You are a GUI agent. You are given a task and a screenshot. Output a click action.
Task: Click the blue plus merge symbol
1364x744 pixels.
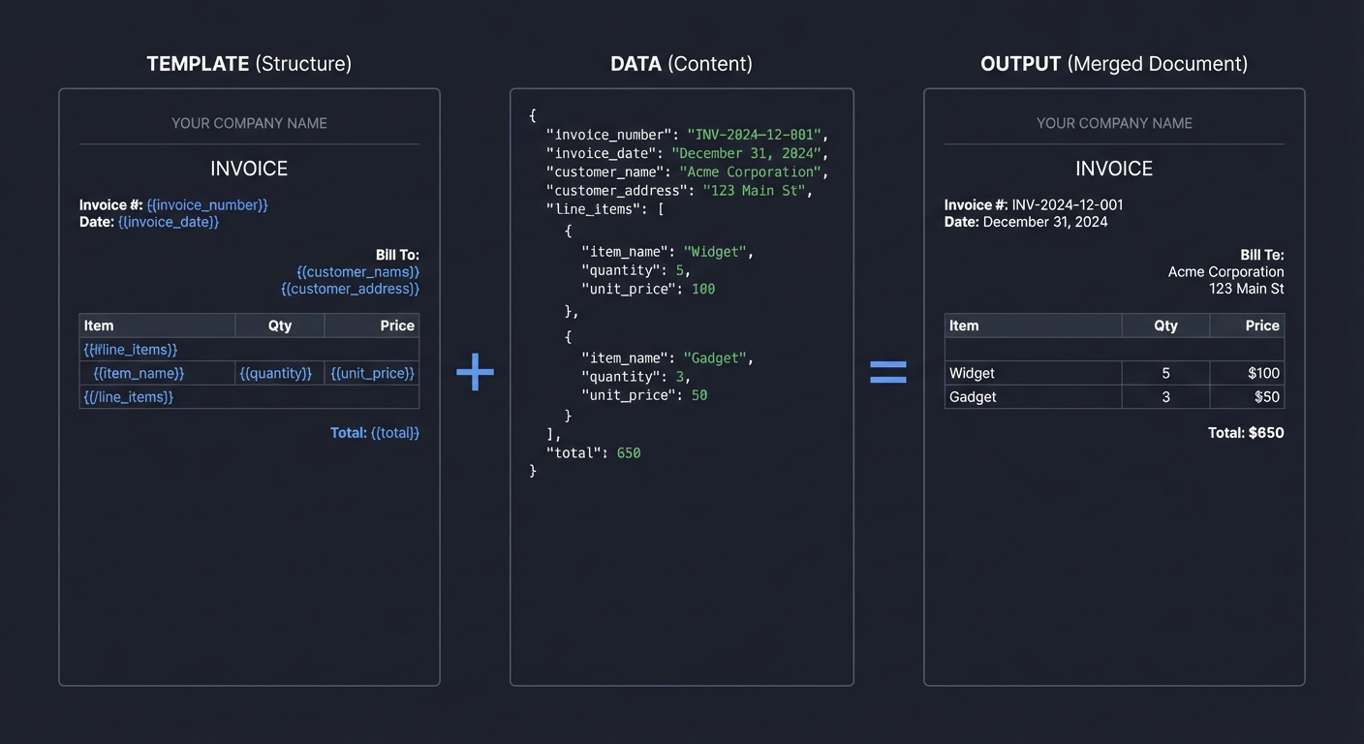tap(475, 371)
